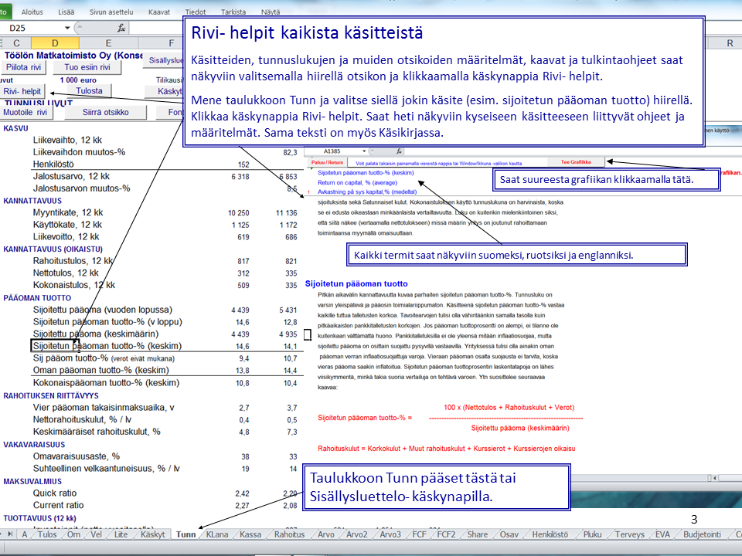Image resolution: width=742 pixels, height=556 pixels.
Task: Switch to the Käskyt sheet tab
Action: pyautogui.click(x=153, y=534)
